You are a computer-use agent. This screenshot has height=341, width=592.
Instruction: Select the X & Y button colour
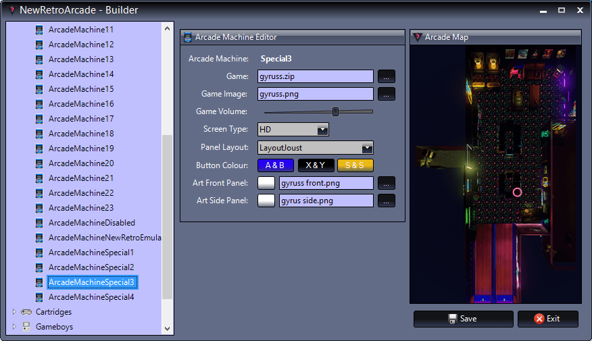click(316, 165)
